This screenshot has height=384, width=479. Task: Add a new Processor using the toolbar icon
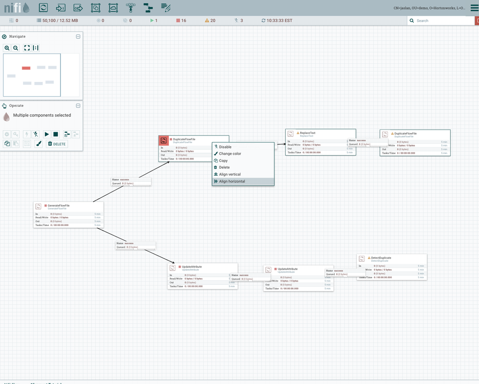pyautogui.click(x=44, y=8)
